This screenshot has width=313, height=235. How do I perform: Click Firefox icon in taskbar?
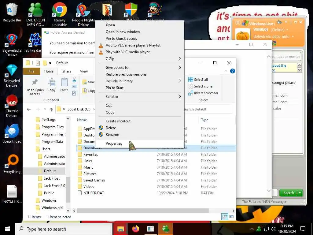coord(135,229)
